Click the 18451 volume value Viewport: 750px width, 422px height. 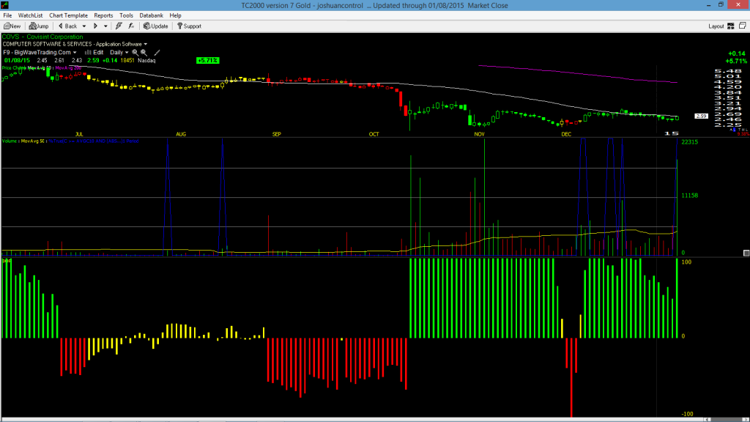point(127,61)
